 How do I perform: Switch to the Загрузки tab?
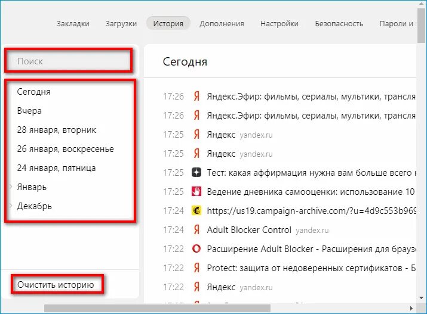click(x=121, y=24)
